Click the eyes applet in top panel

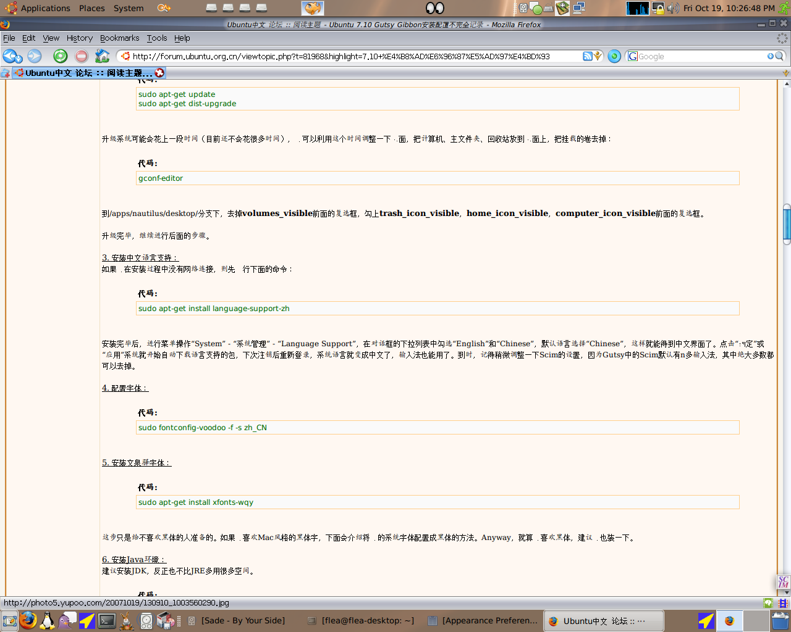[x=435, y=8]
